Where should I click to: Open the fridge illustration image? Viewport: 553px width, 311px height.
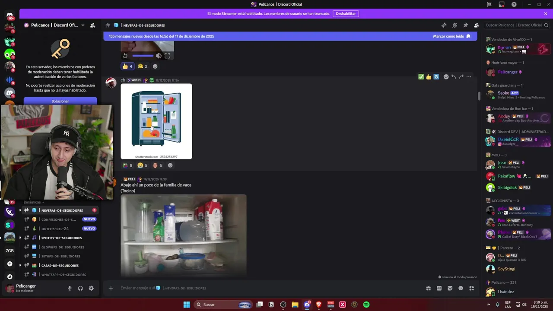pyautogui.click(x=156, y=121)
